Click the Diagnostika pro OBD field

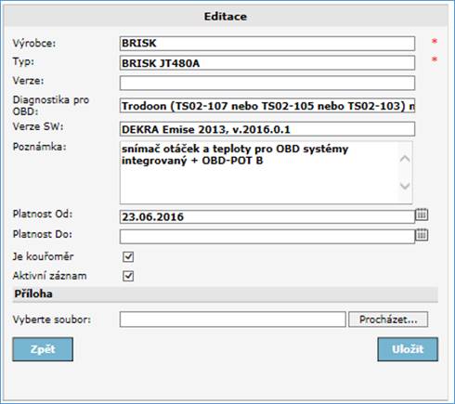(x=267, y=106)
